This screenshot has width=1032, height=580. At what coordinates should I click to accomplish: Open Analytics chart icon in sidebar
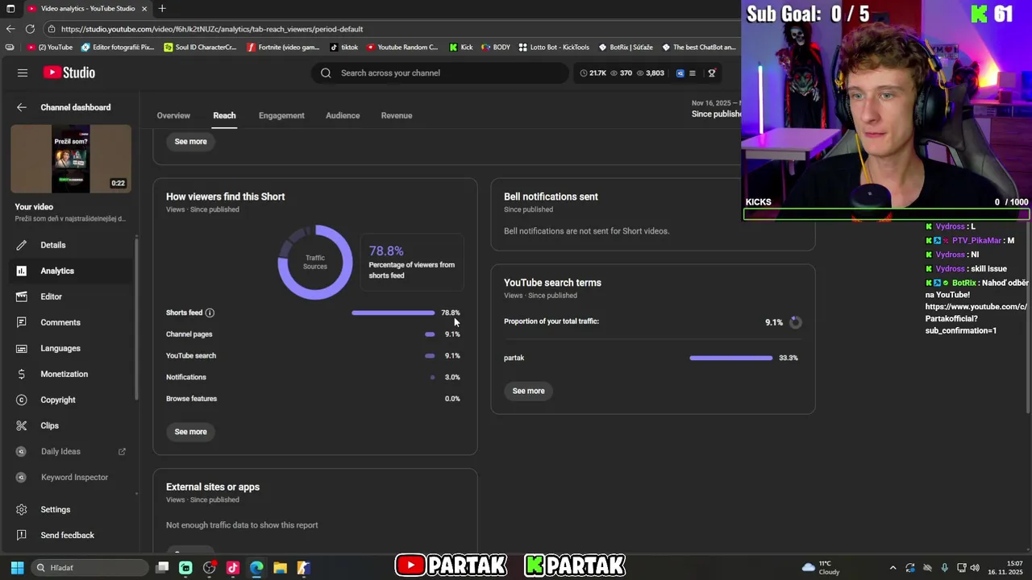pos(22,271)
